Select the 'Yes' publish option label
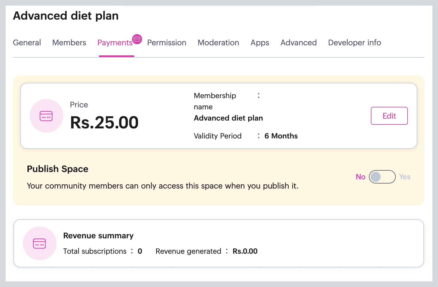This screenshot has height=287, width=438. [405, 177]
